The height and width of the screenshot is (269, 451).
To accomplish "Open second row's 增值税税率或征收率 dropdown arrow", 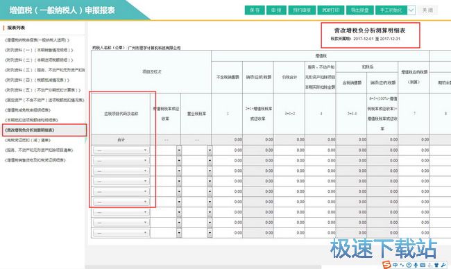I will (179, 161).
